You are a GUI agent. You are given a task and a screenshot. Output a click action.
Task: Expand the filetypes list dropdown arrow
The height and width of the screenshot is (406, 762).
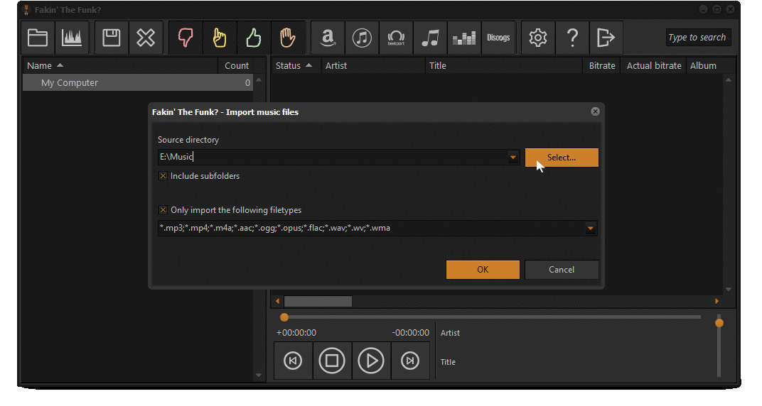coord(591,228)
